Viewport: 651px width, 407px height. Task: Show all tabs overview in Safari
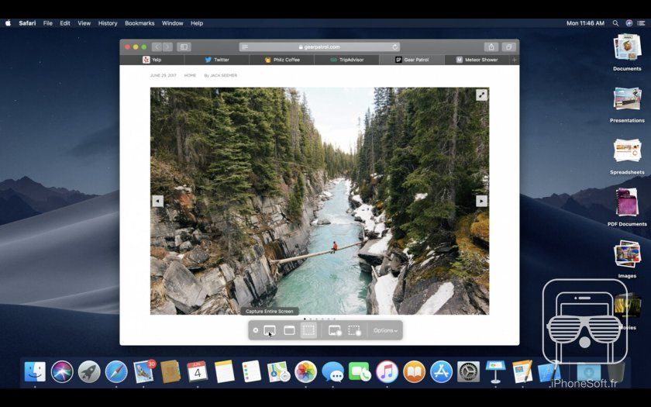[508, 47]
